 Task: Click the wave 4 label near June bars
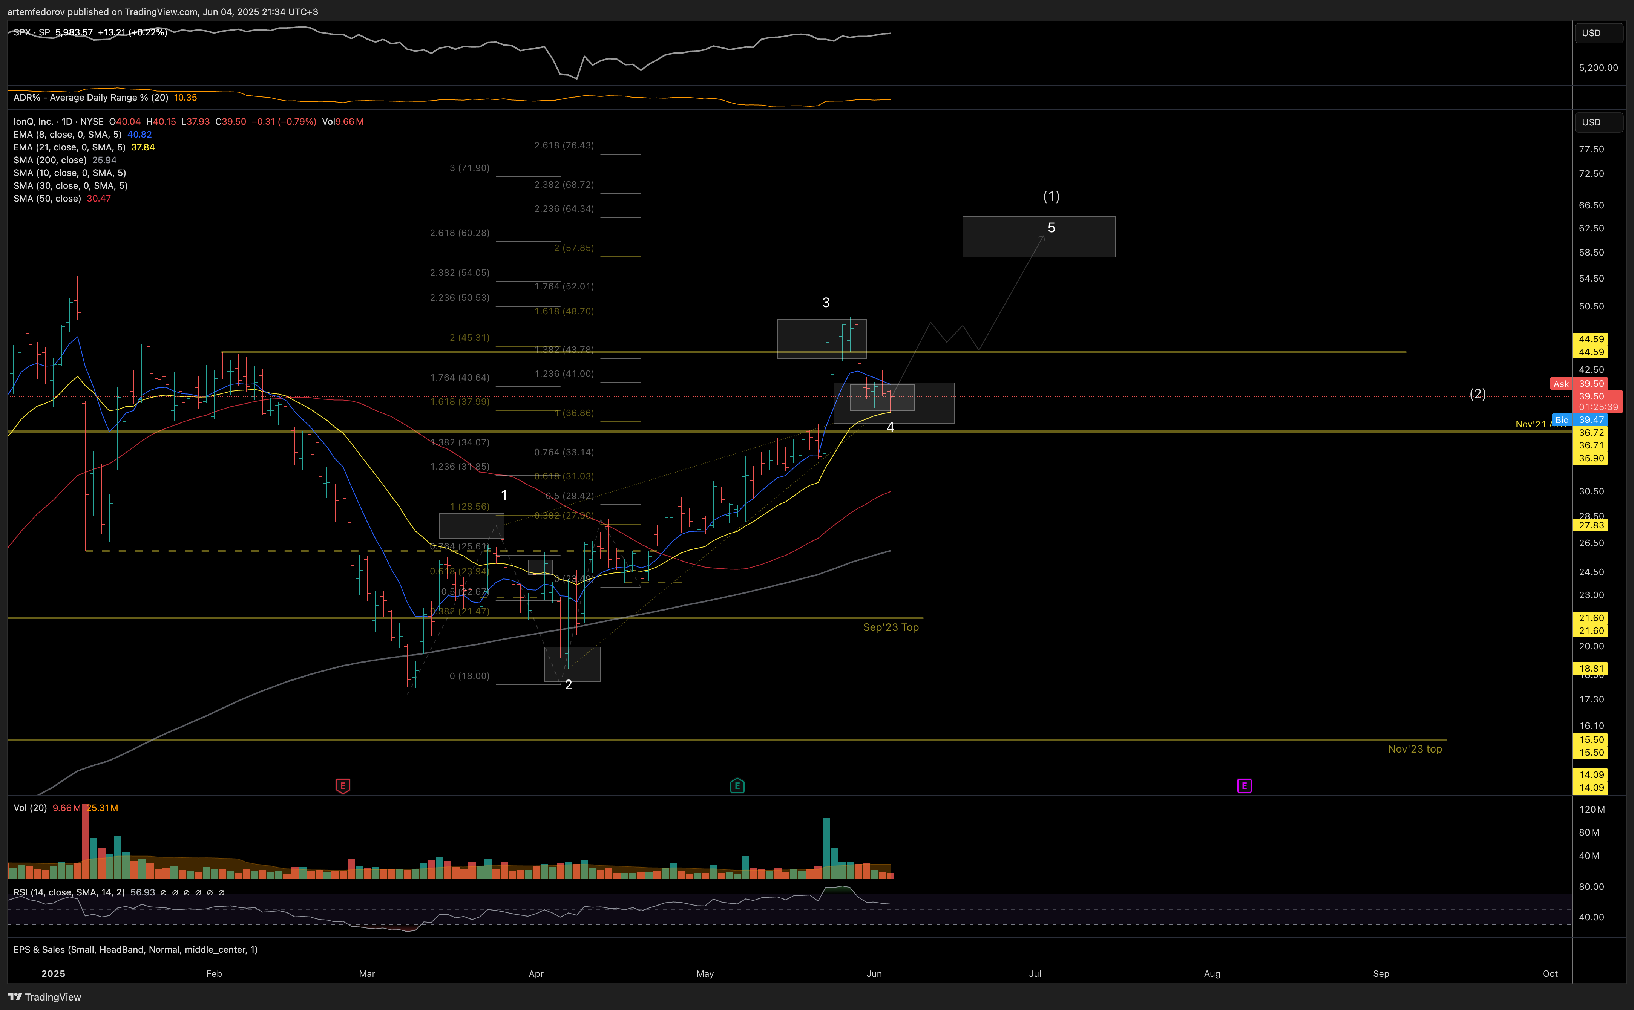pos(890,427)
